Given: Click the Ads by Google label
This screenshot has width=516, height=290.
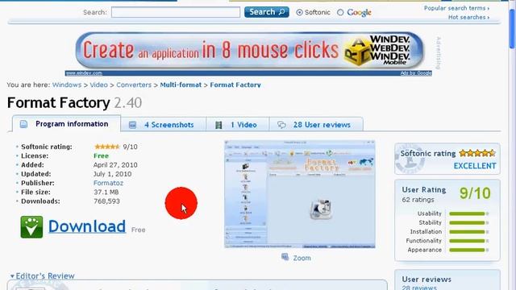Looking at the screenshot, I should point(416,73).
